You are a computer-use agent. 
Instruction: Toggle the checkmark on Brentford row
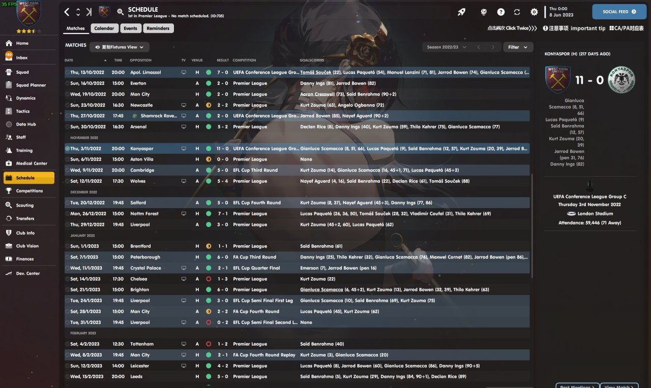point(68,246)
